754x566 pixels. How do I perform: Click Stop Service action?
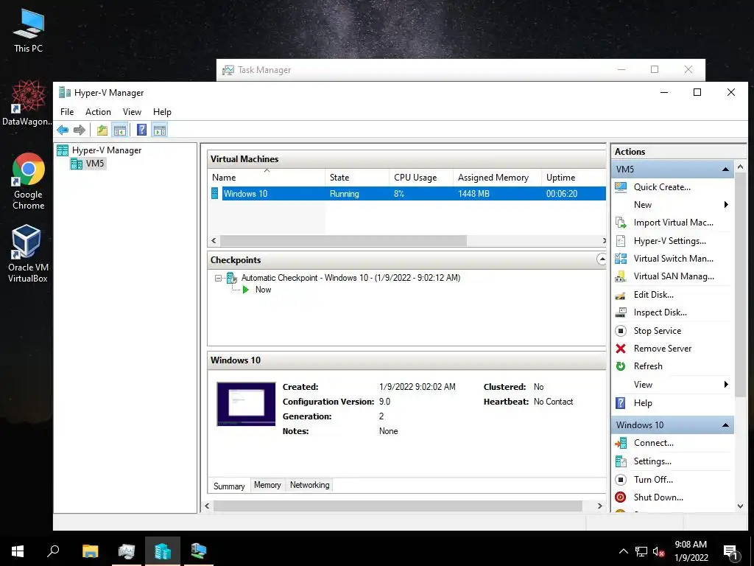[657, 331]
